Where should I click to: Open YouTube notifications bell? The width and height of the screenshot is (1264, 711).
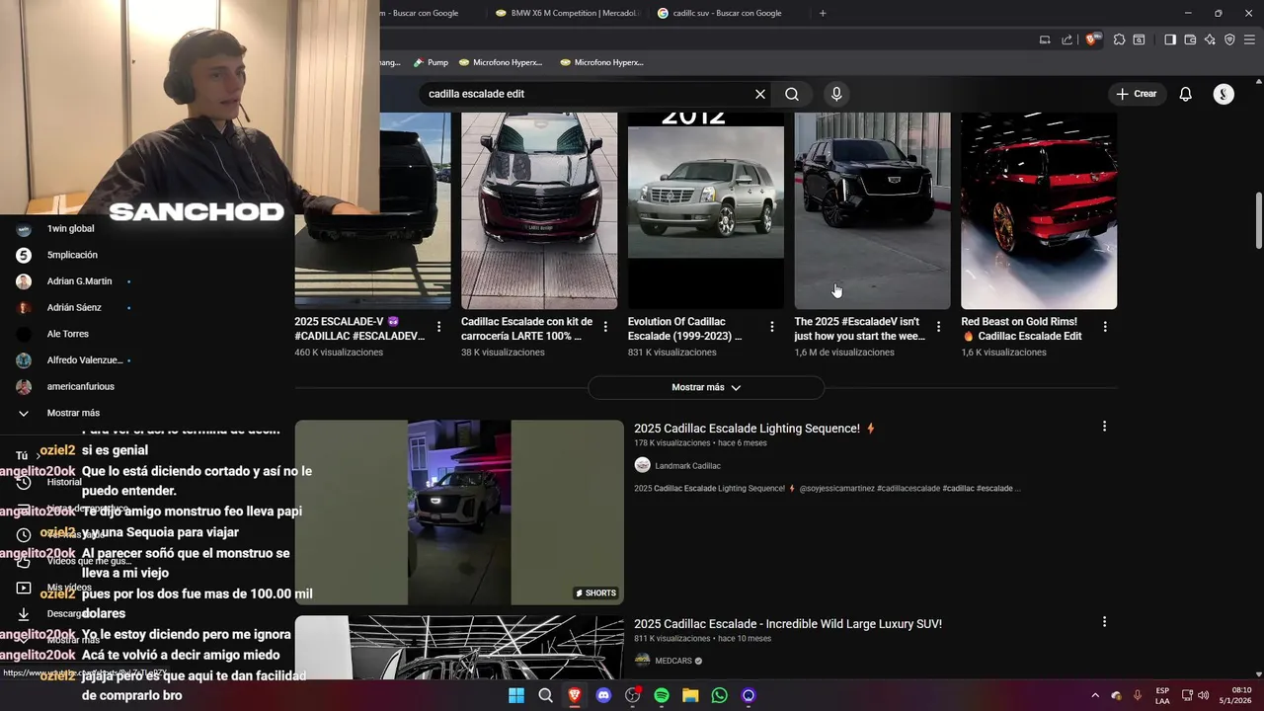(1185, 94)
